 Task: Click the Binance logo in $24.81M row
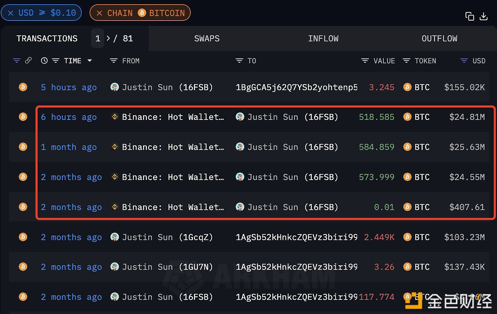(115, 117)
